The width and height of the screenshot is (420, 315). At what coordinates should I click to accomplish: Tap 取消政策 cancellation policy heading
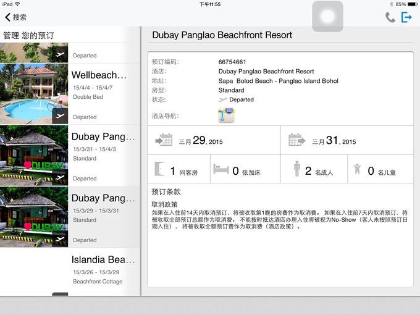[x=164, y=204]
